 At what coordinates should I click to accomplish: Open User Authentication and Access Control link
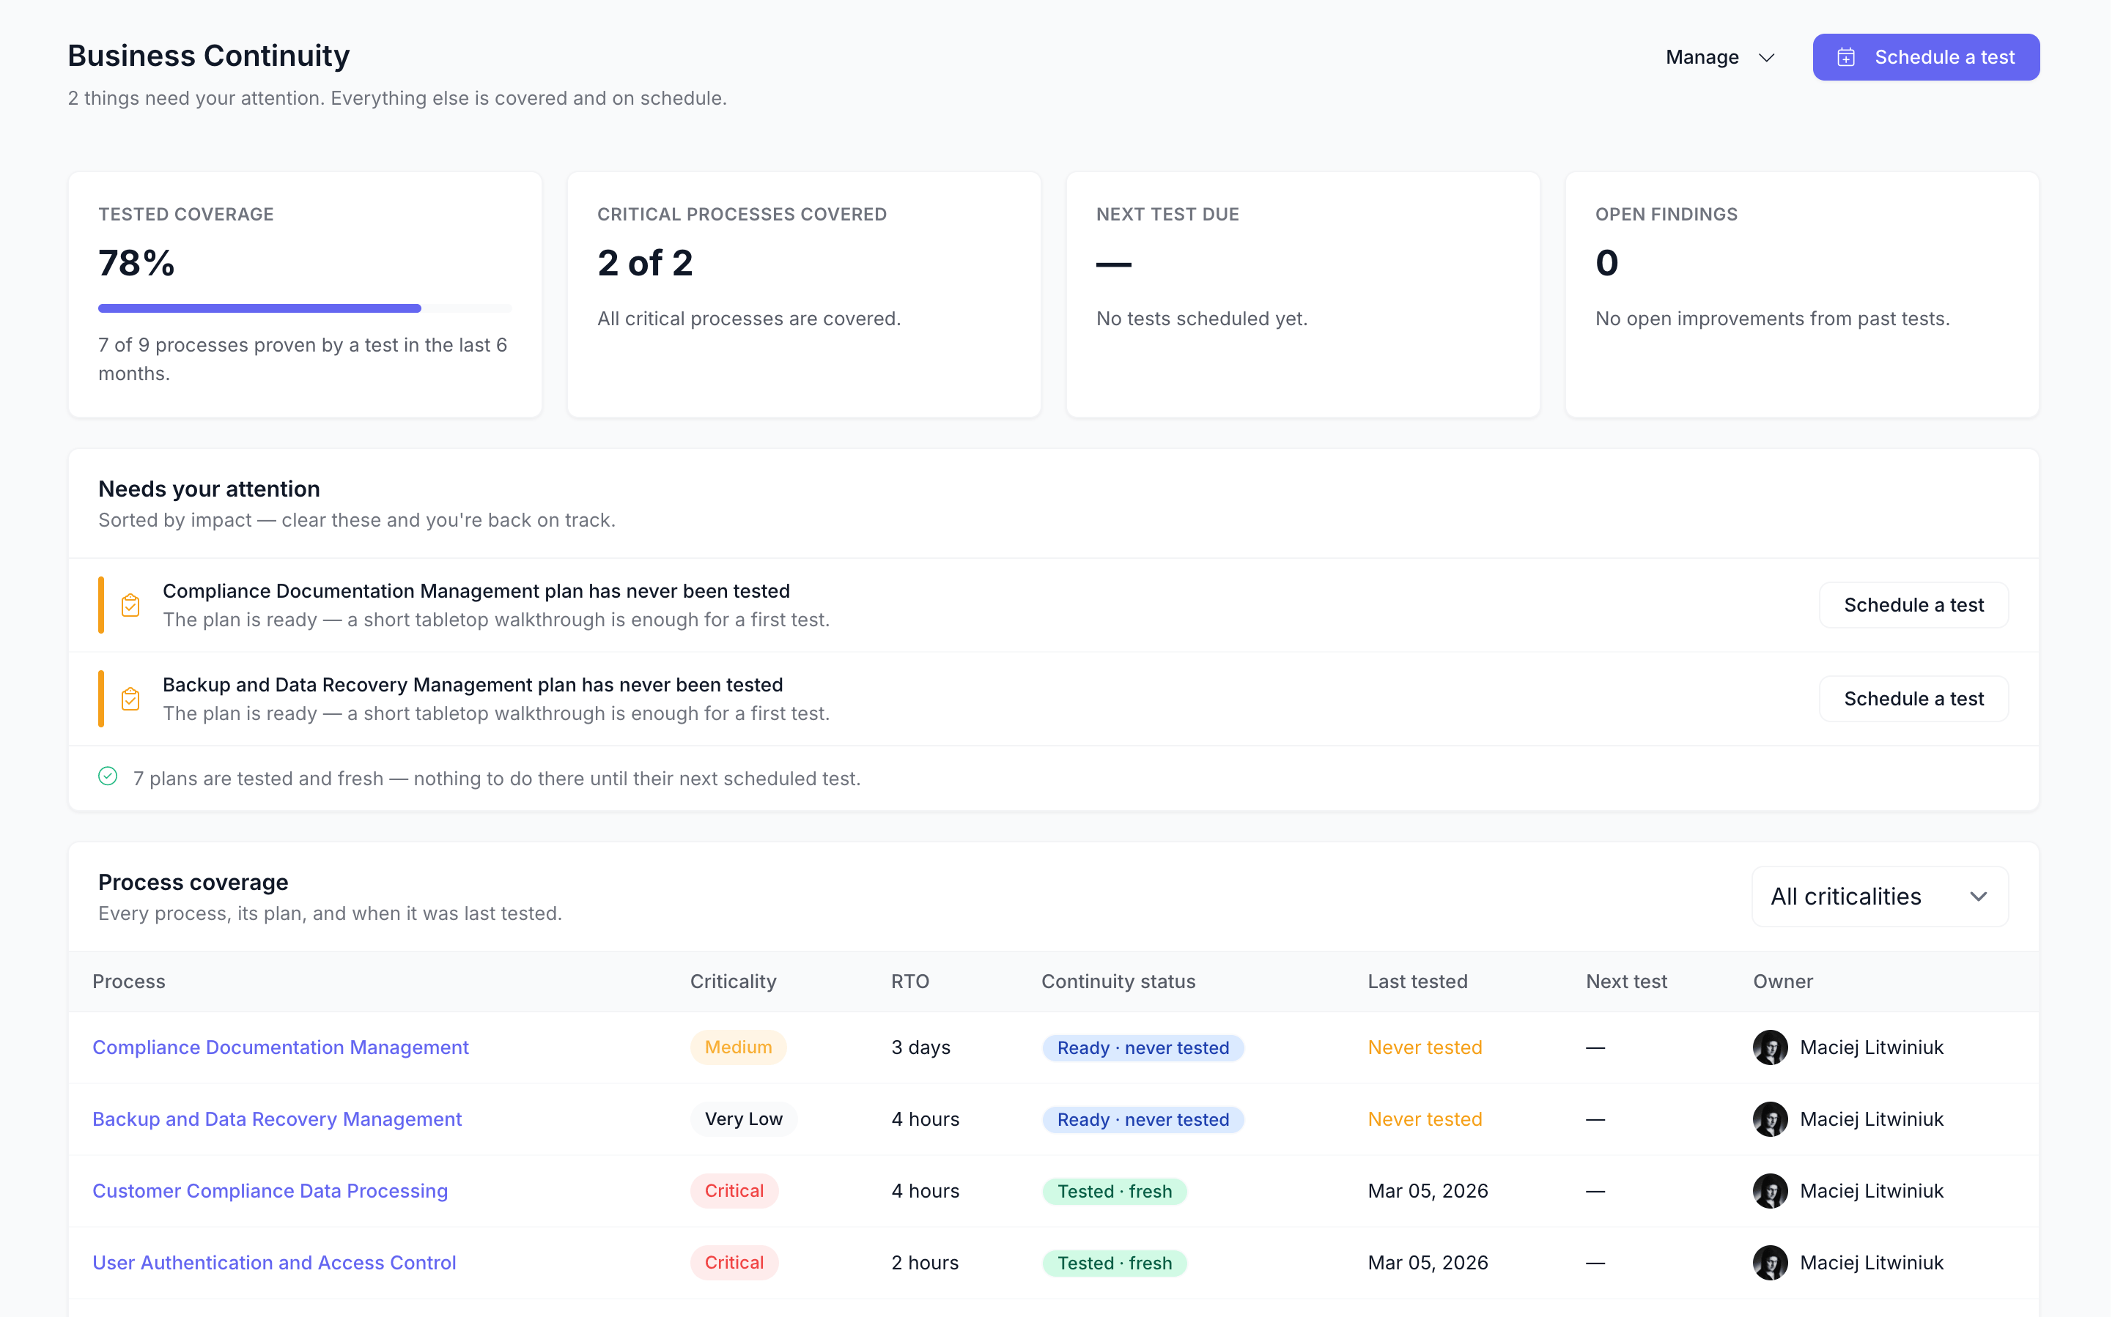point(275,1263)
